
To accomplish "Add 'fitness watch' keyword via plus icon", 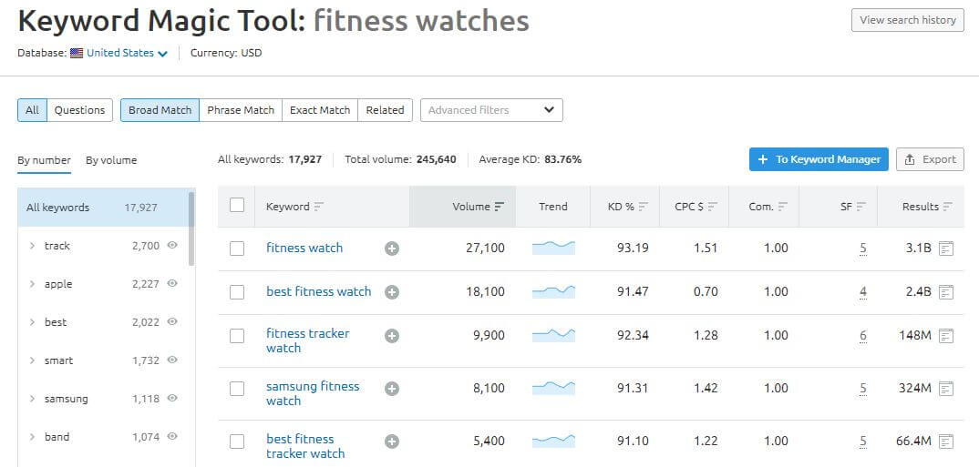I will click(391, 249).
